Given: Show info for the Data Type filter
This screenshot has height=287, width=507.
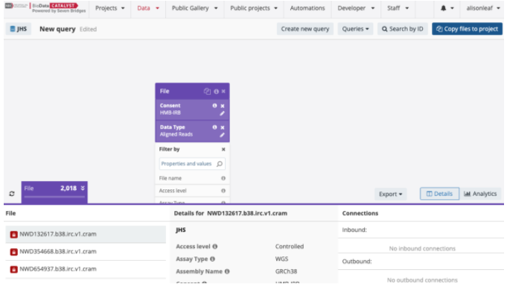Looking at the screenshot, I should tap(214, 127).
